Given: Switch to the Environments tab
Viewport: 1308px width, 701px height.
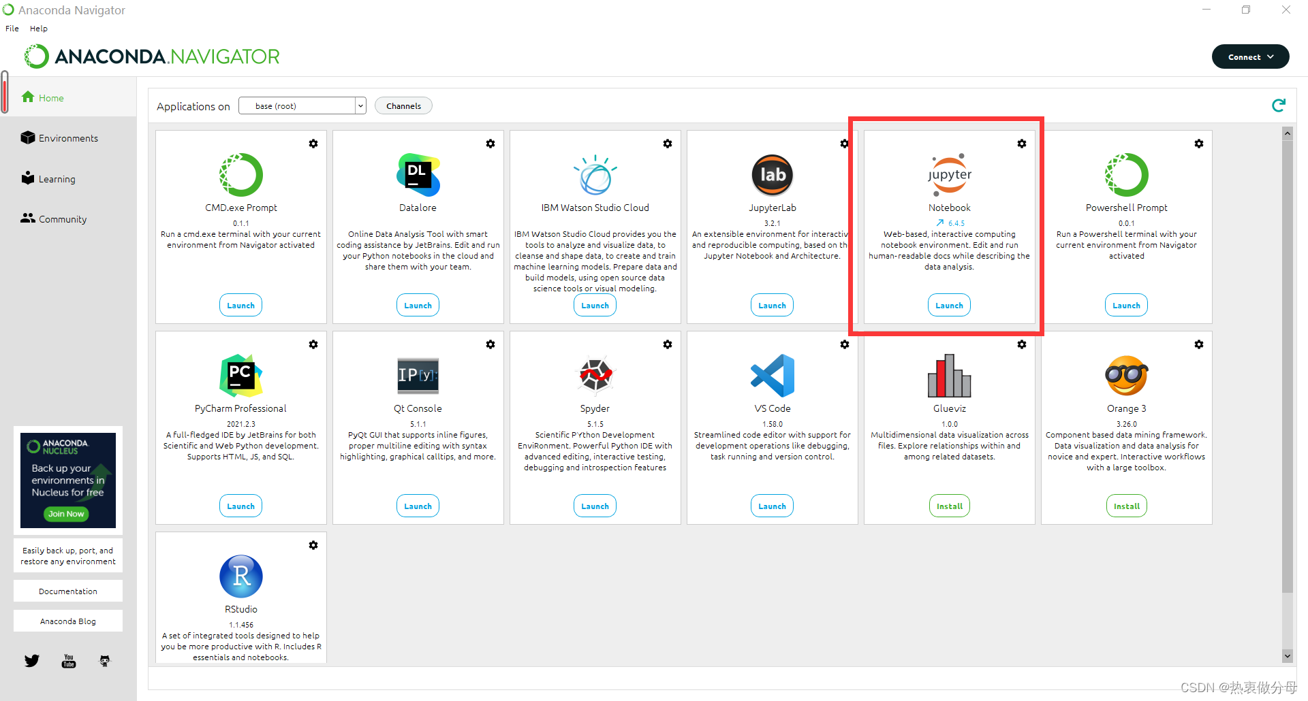Looking at the screenshot, I should pos(68,138).
